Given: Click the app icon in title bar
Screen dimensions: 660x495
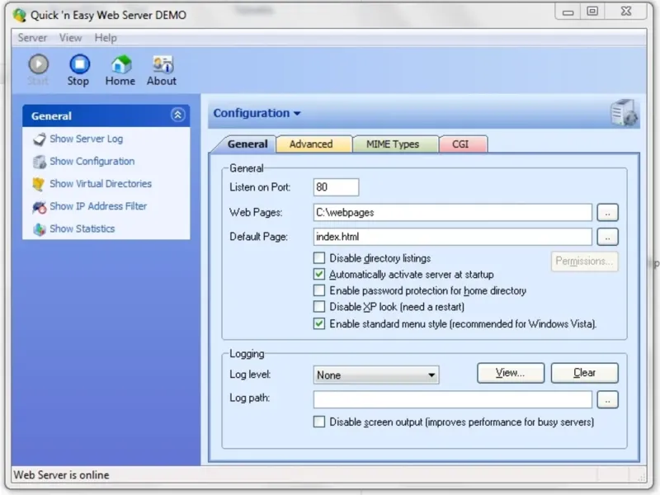Looking at the screenshot, I should [x=19, y=15].
